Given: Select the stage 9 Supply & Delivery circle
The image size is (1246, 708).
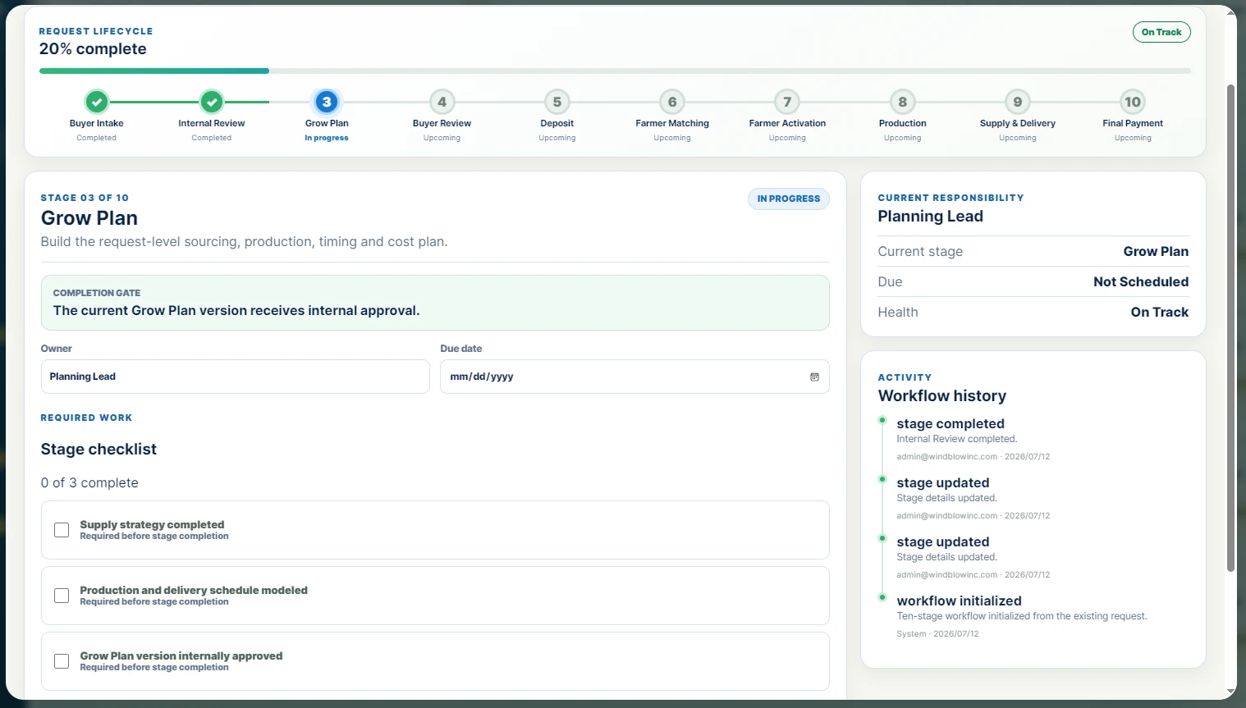Looking at the screenshot, I should pos(1018,102).
